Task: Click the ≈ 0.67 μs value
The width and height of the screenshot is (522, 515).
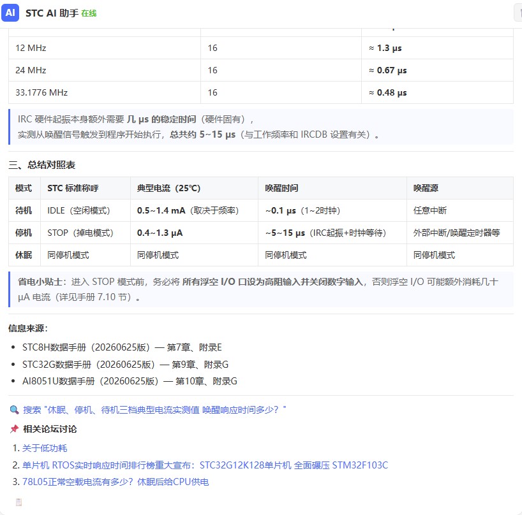Action: (388, 70)
